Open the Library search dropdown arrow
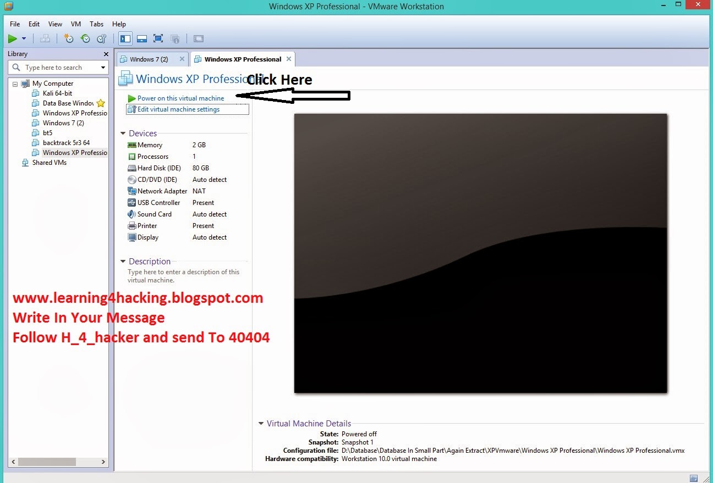This screenshot has height=483, width=713. click(x=103, y=68)
